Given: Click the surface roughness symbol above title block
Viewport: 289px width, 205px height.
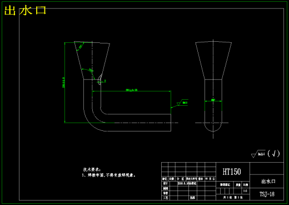Looking at the screenshot, I should 258,154.
